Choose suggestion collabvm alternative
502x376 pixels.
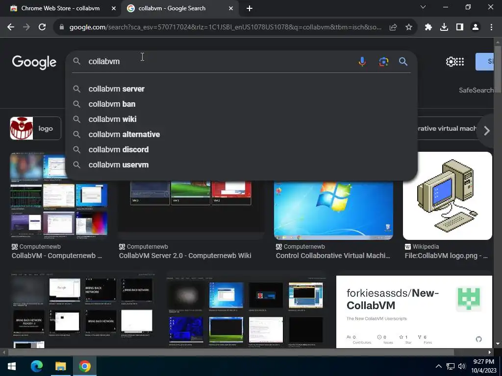241,134
